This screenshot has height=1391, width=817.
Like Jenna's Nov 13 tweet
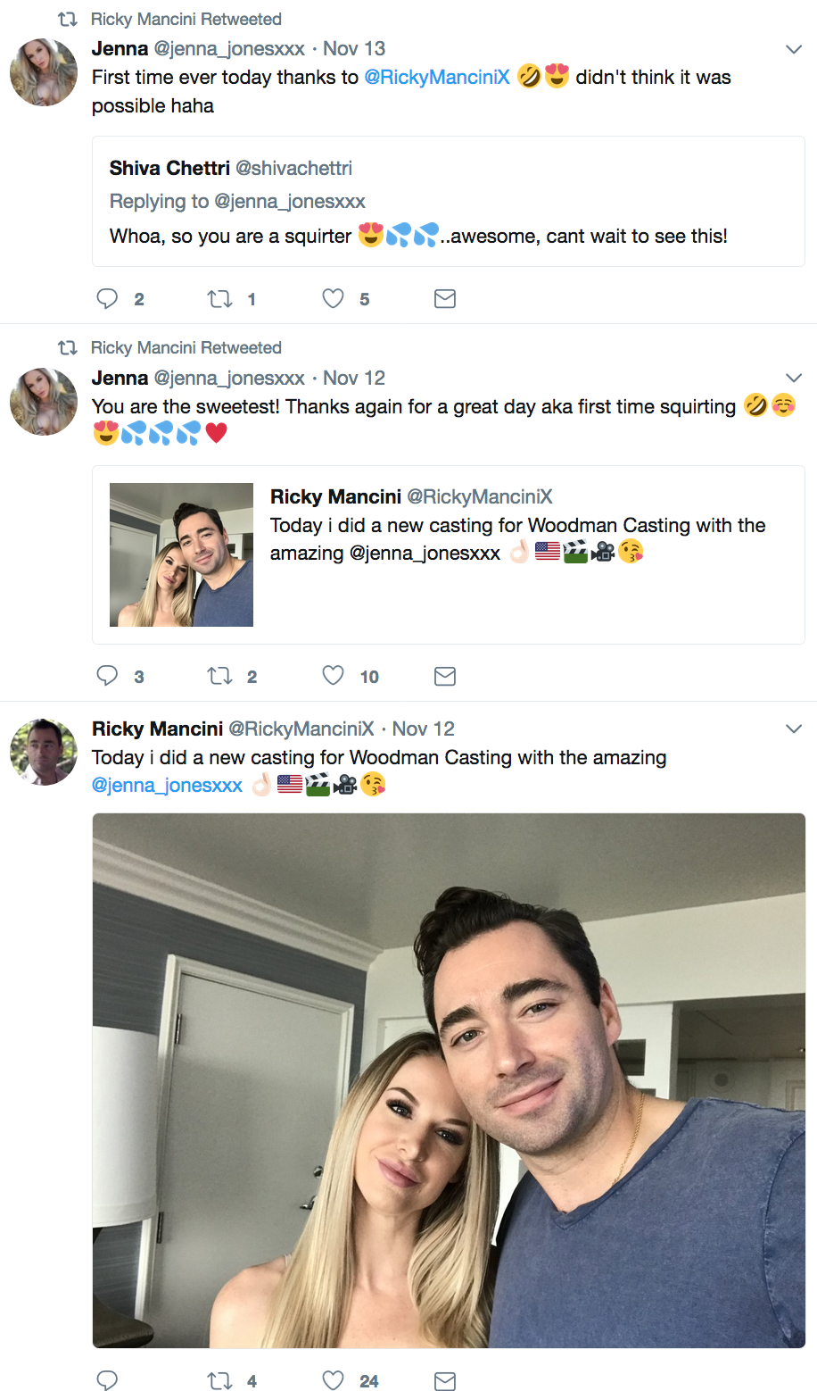coord(333,298)
